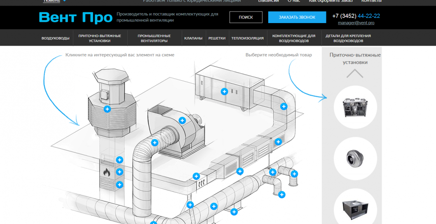Open the РЕШЕТКИ menu
This screenshot has height=224, width=436.
[217, 38]
